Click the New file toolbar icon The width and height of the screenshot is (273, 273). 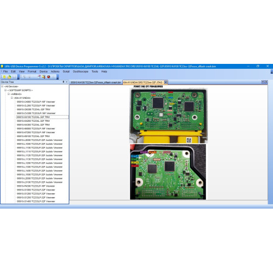click(x=4, y=77)
